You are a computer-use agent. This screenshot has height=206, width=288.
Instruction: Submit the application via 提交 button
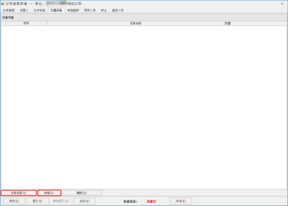tap(37, 201)
